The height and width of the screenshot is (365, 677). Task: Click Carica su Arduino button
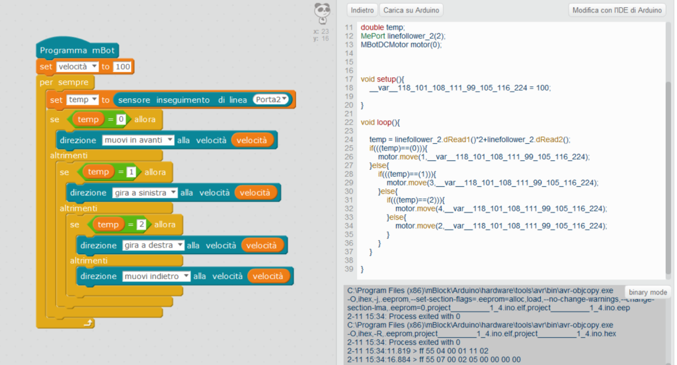[x=411, y=10]
